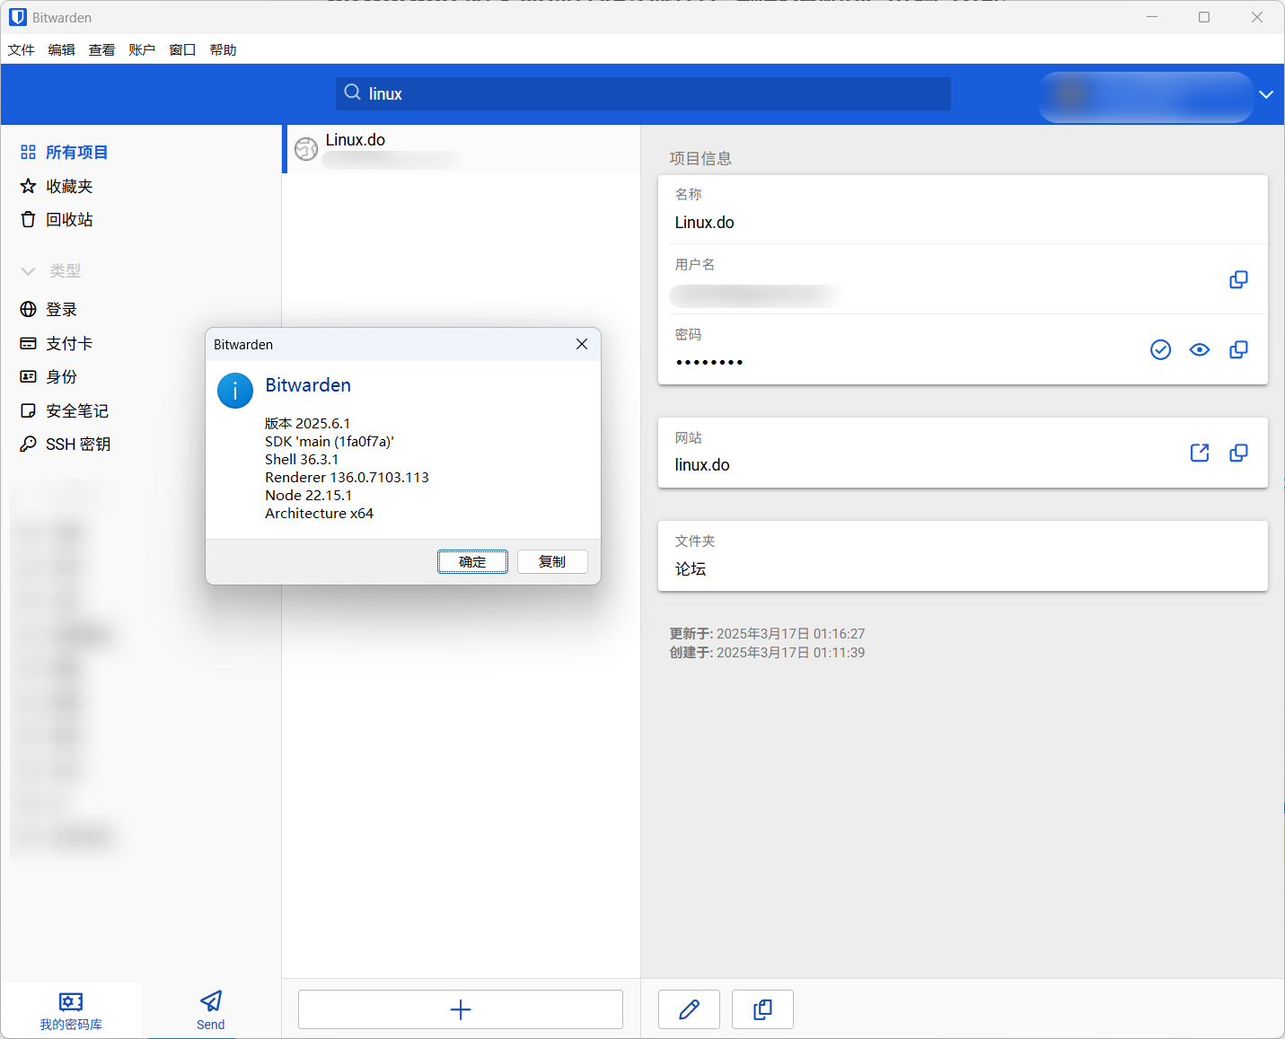Open the 窗口 menu

tap(182, 49)
